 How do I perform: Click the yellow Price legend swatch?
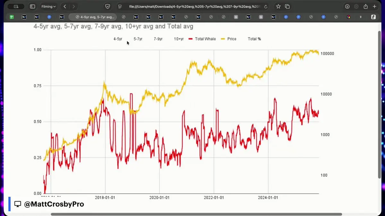pyautogui.click(x=223, y=39)
